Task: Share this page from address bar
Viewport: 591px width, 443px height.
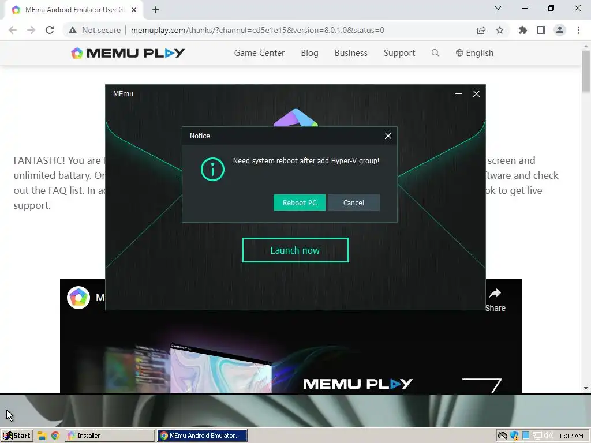Action: pyautogui.click(x=481, y=30)
